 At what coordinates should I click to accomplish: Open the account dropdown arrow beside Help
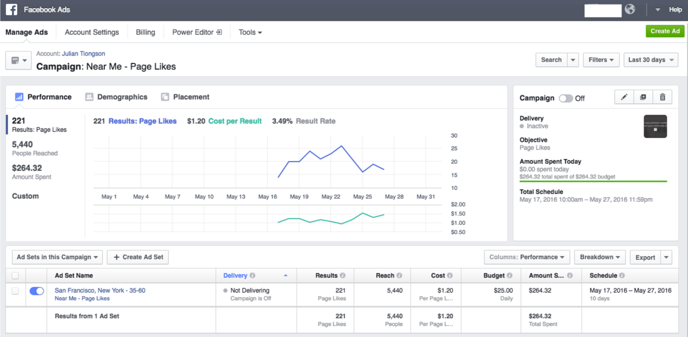pyautogui.click(x=658, y=10)
